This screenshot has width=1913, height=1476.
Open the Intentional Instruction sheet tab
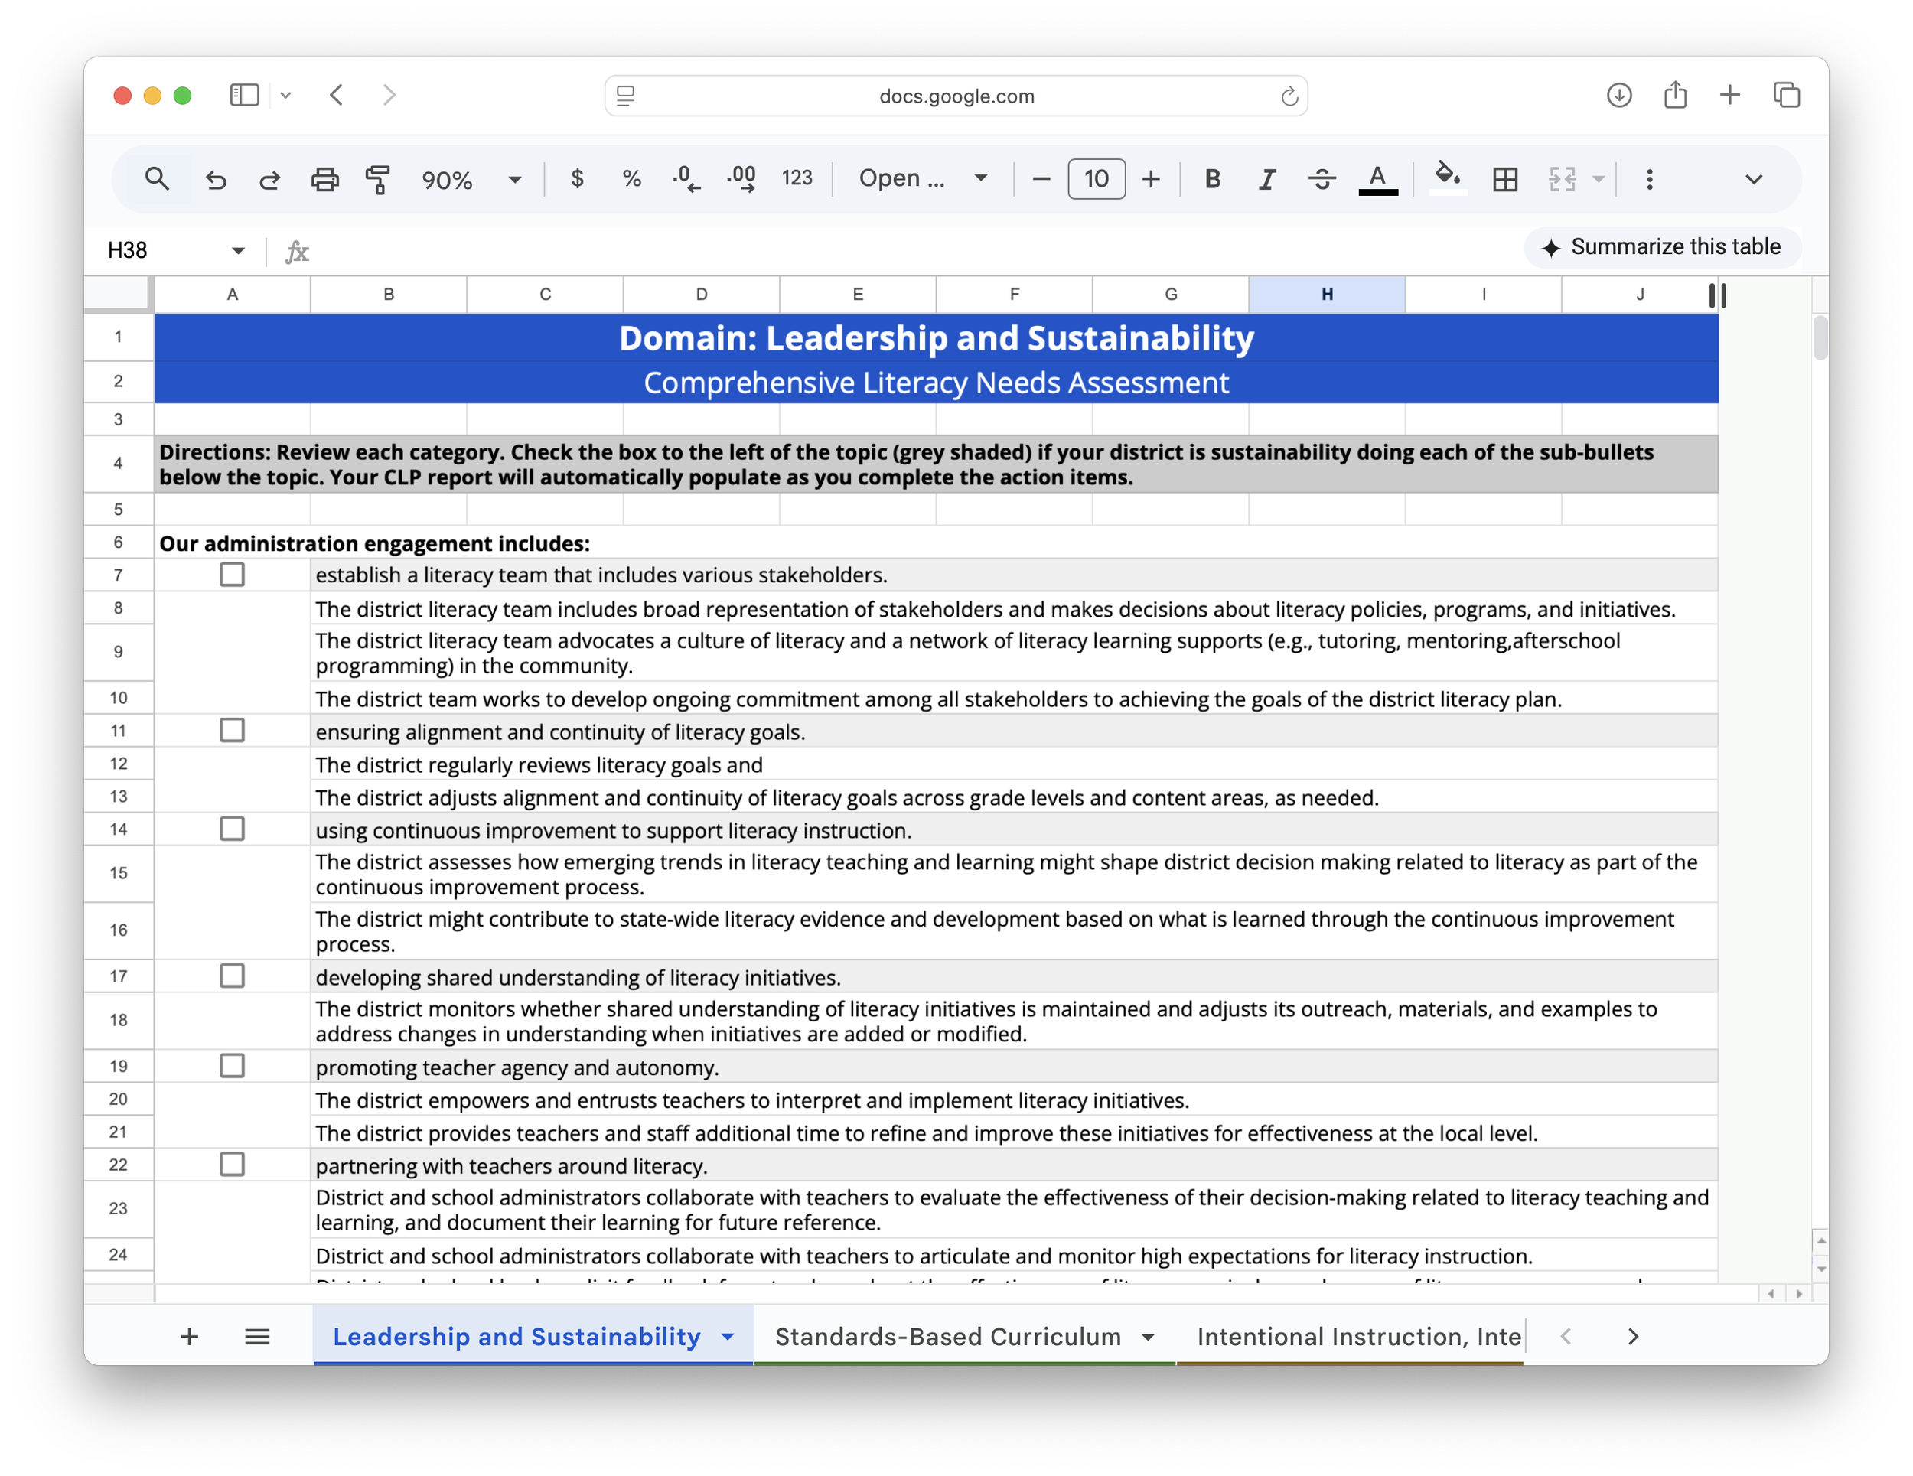click(1357, 1336)
